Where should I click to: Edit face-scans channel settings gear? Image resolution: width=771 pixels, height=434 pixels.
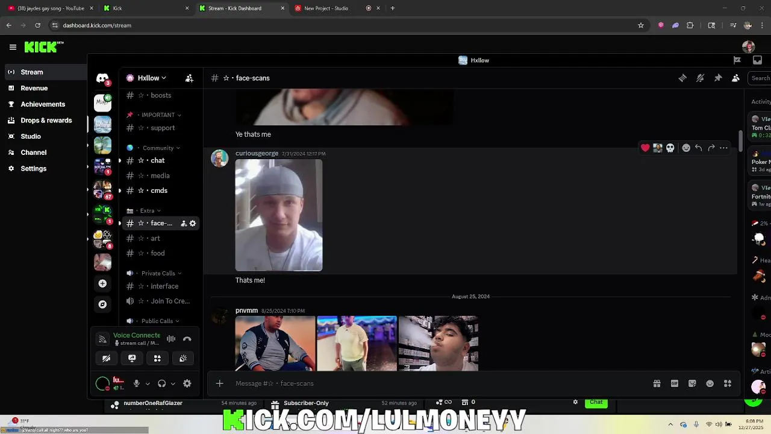coord(193,224)
